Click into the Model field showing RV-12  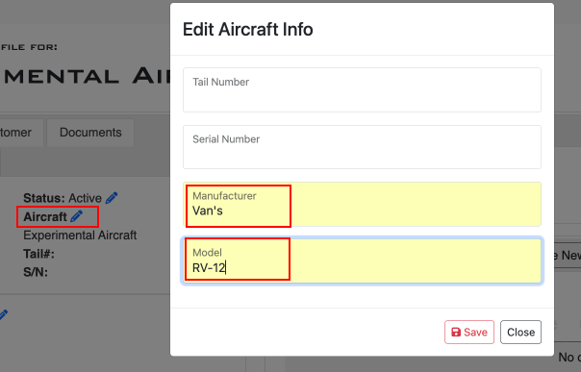pyautogui.click(x=362, y=260)
